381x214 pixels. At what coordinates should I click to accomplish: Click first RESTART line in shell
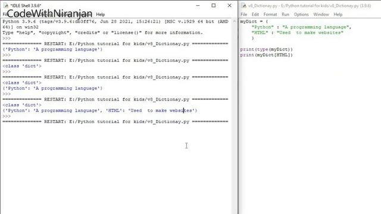[x=115, y=44]
